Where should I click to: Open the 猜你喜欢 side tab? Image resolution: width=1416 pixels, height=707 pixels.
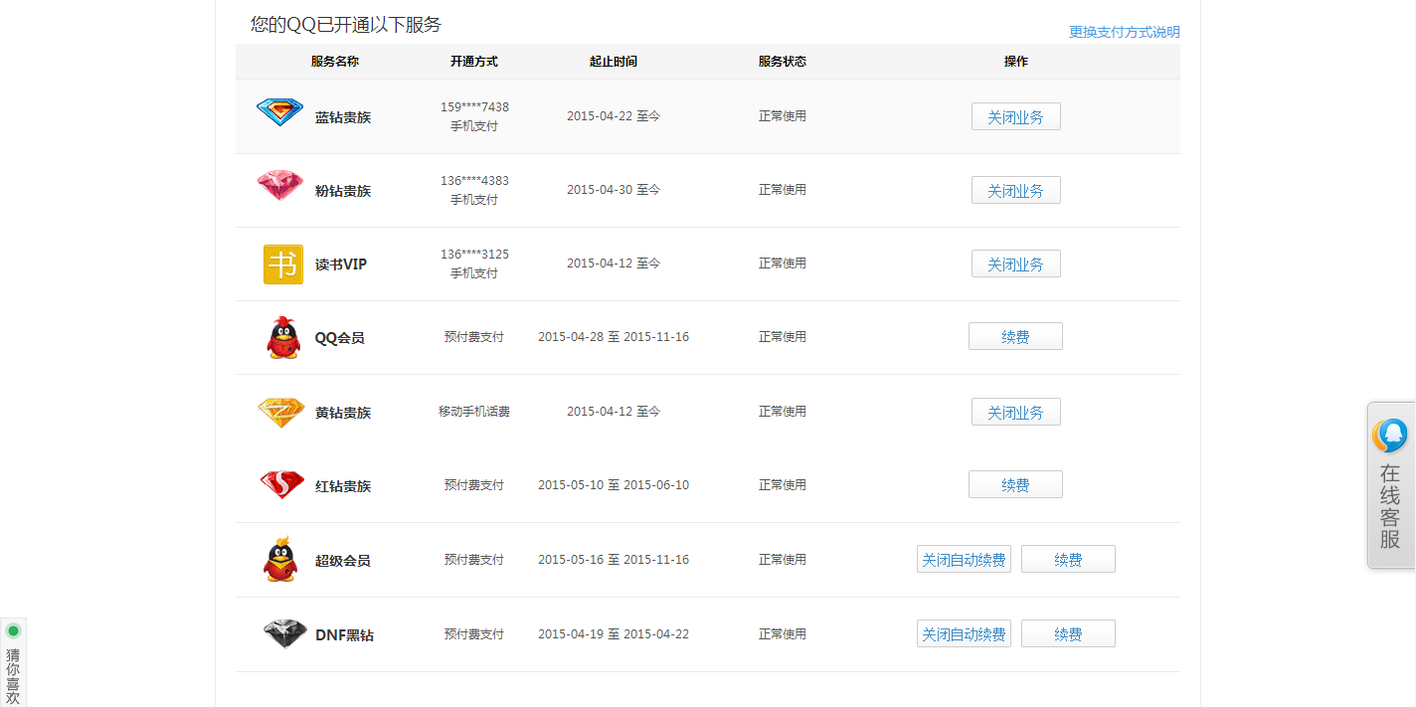click(13, 662)
